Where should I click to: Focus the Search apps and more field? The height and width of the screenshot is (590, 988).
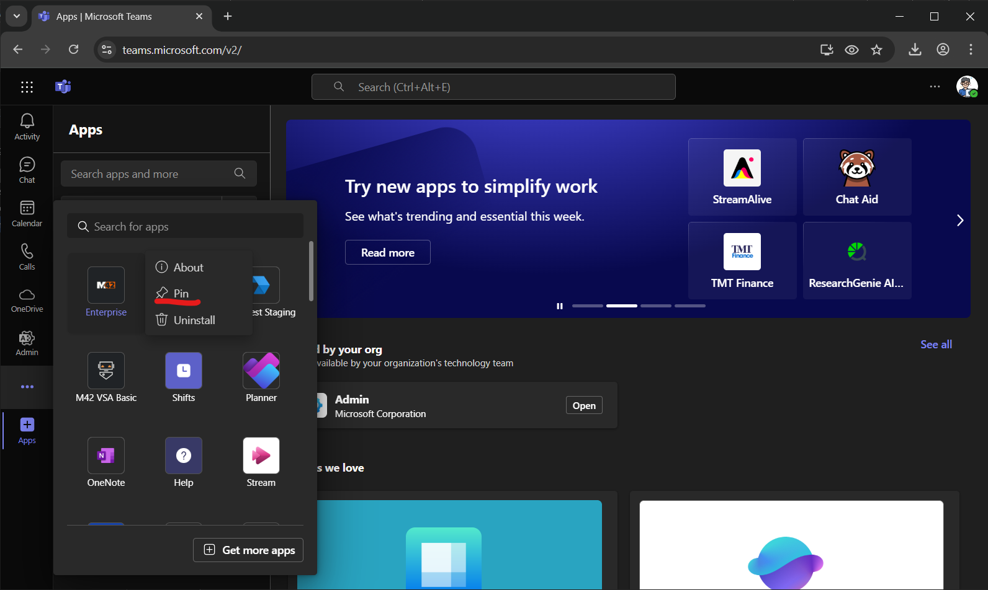[159, 174]
